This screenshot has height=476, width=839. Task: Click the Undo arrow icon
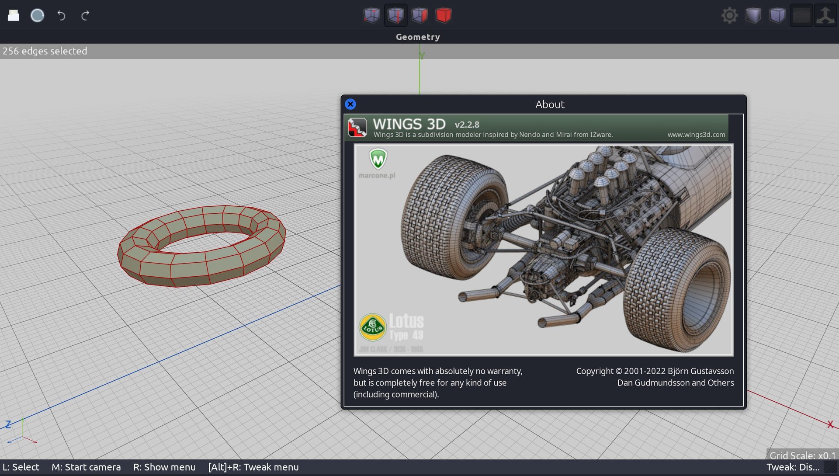click(x=61, y=16)
